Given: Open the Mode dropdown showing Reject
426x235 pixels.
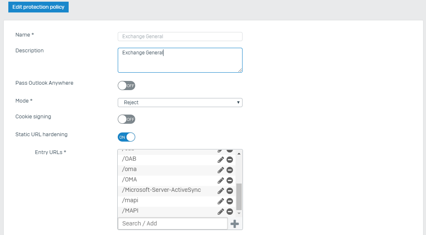Looking at the screenshot, I should (180, 103).
